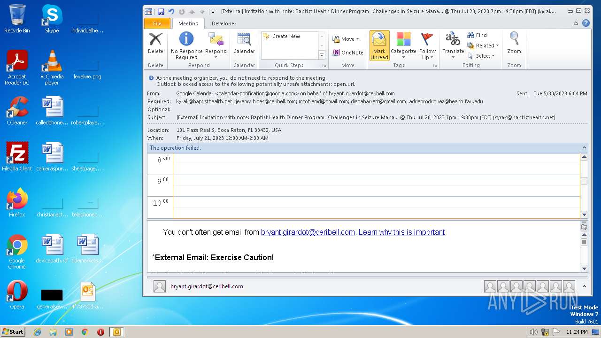Collapse the calendar preview pane
This screenshot has width=601, height=338.
tap(584, 147)
